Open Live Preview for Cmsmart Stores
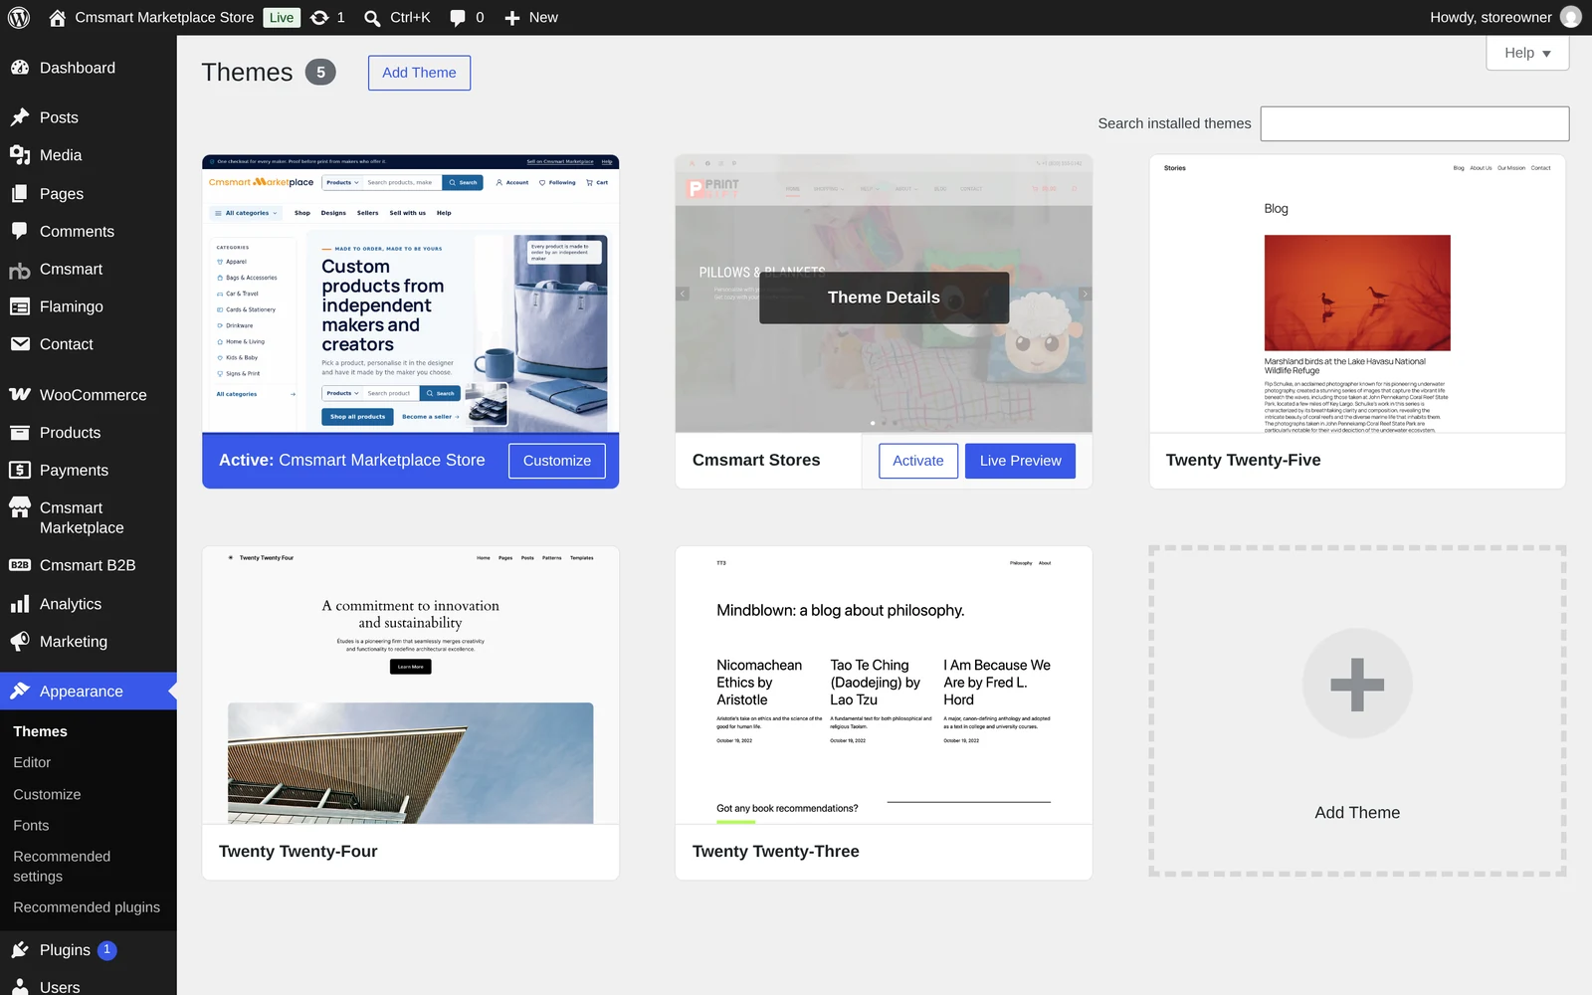The width and height of the screenshot is (1592, 995). click(x=1020, y=461)
